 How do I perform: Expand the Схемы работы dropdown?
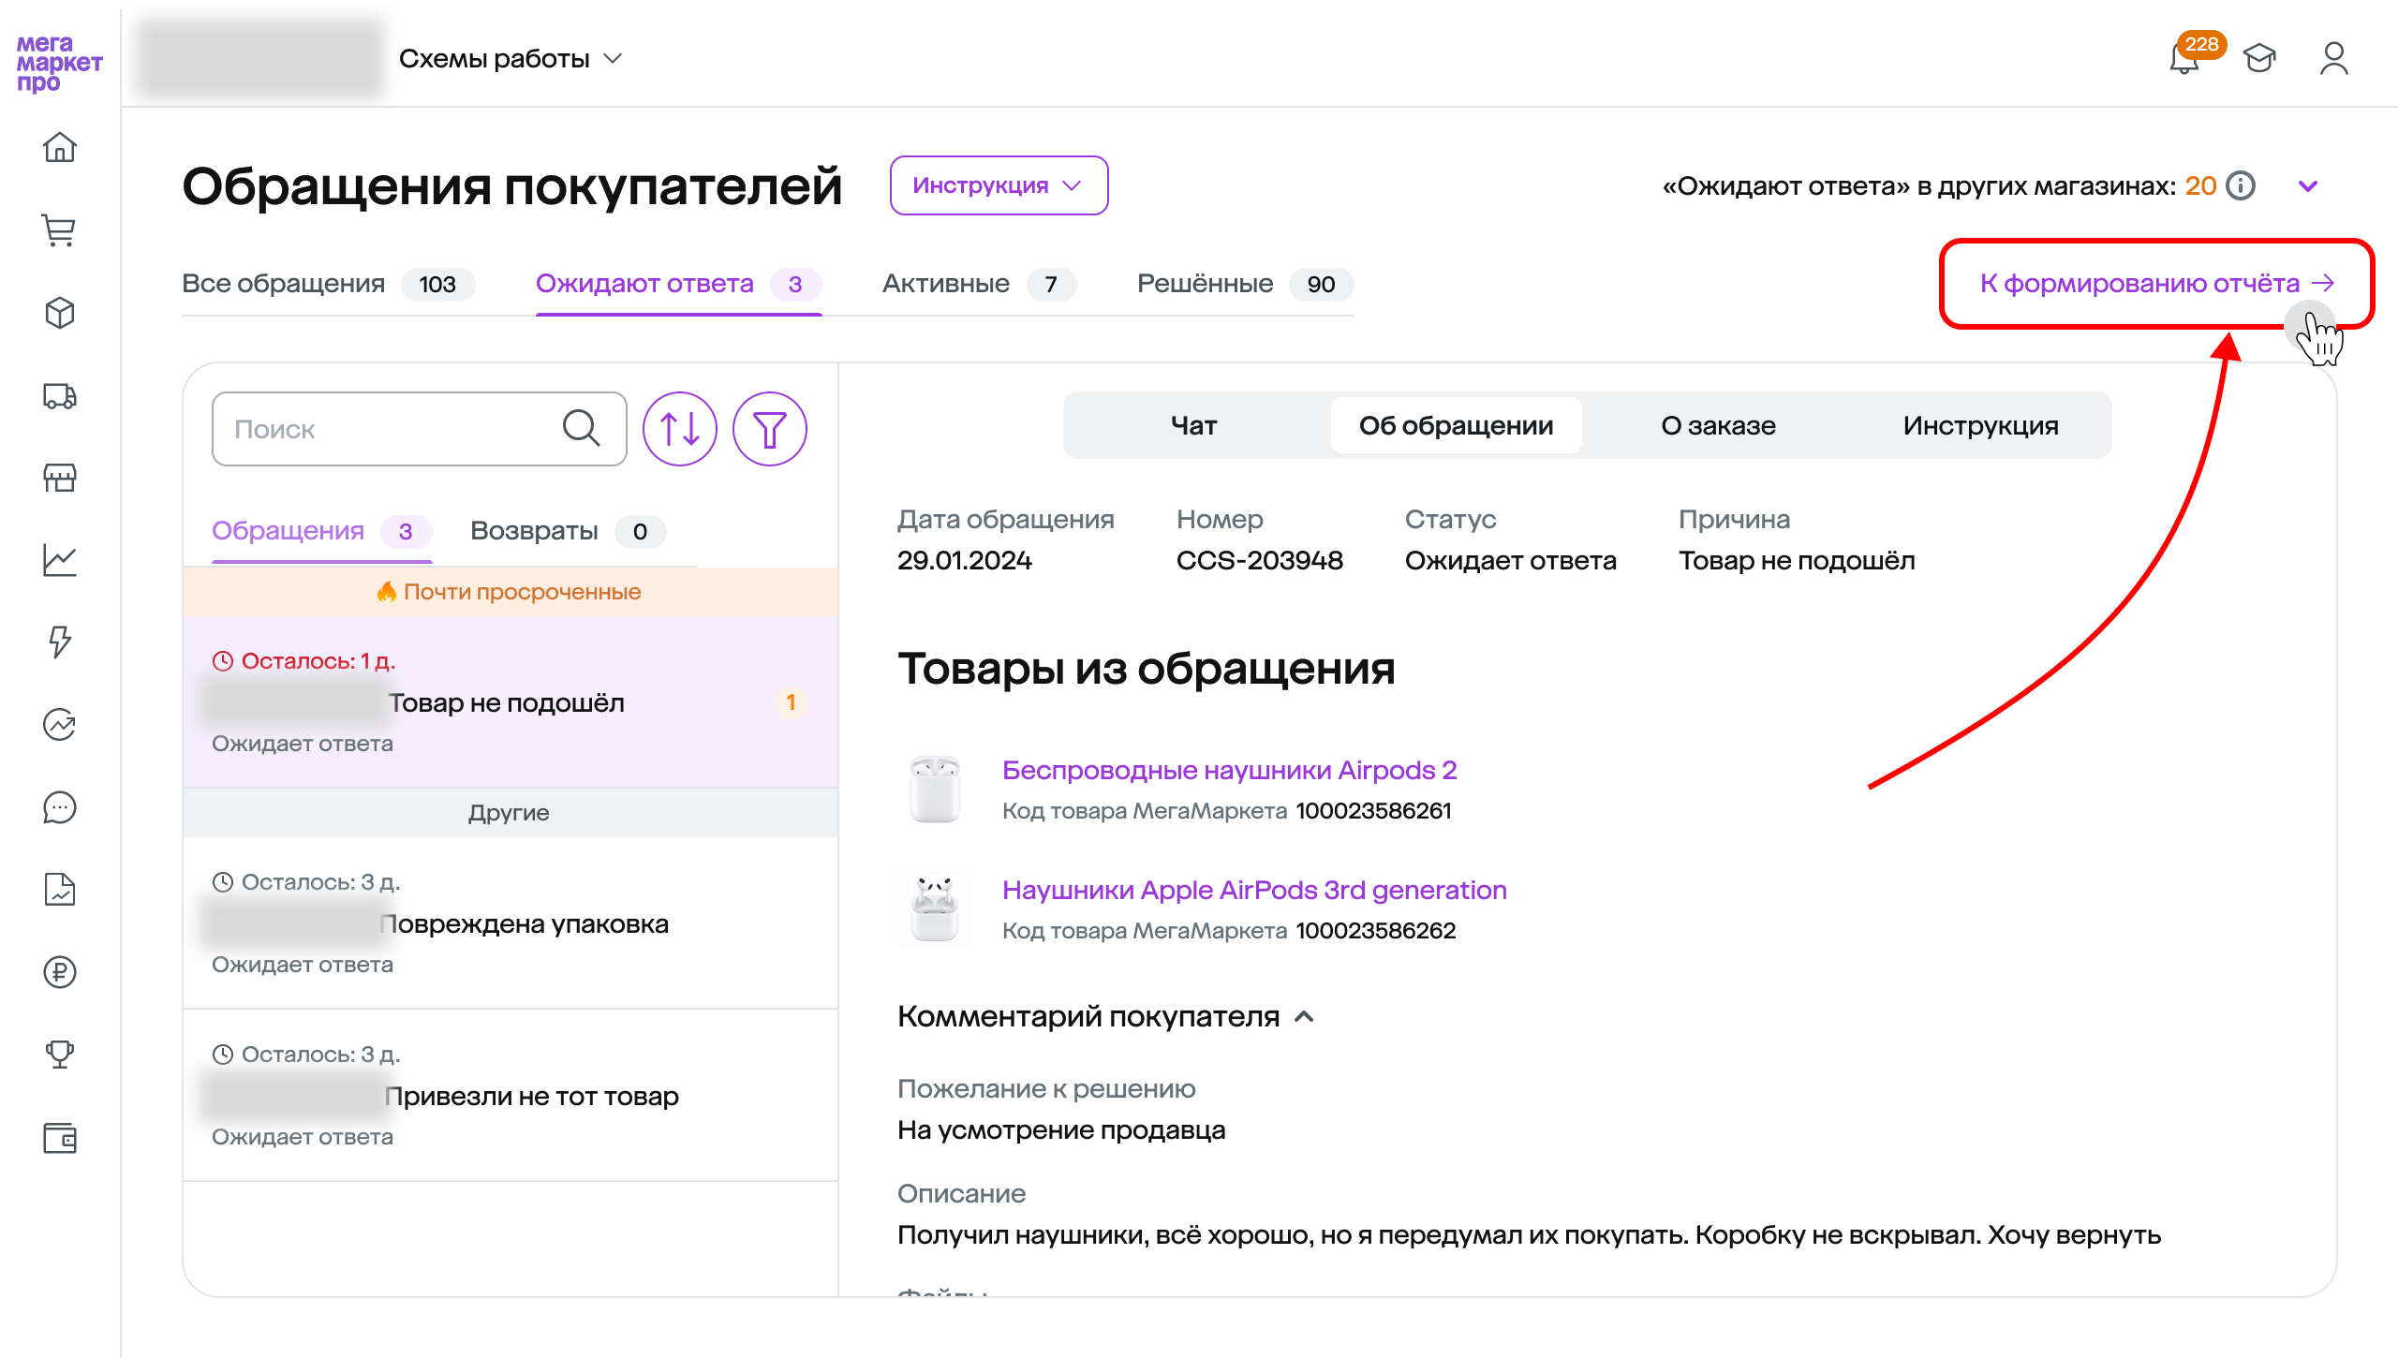coord(511,59)
